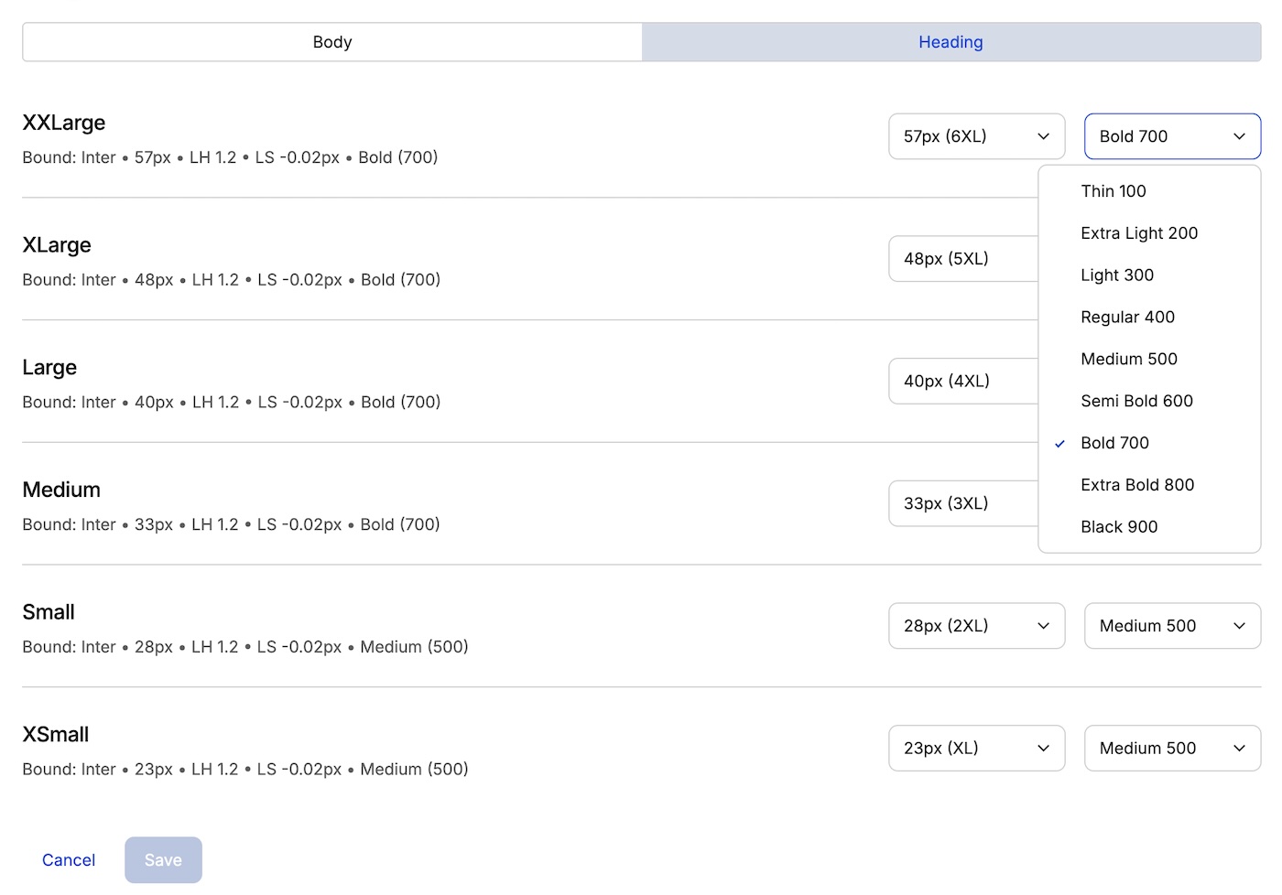Click the Cancel link

[69, 860]
